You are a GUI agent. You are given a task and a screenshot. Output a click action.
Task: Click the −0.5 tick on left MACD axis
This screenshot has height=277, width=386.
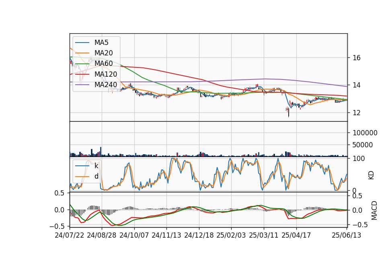[57, 226]
